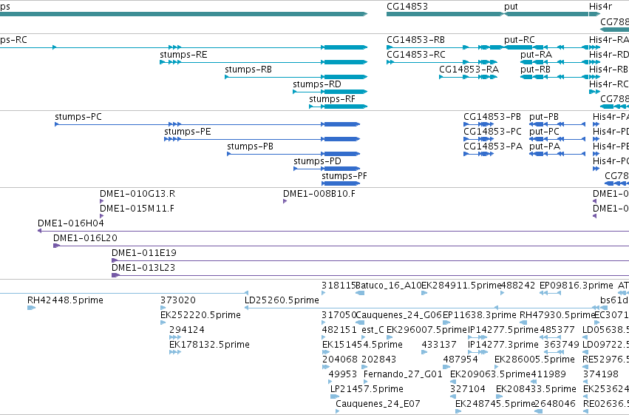This screenshot has width=629, height=415.
Task: Select the CG14853-PB protein label
Action: pyautogui.click(x=492, y=117)
